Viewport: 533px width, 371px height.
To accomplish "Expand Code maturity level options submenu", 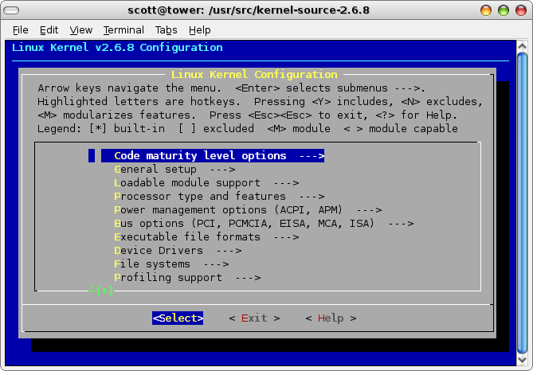I will point(212,156).
